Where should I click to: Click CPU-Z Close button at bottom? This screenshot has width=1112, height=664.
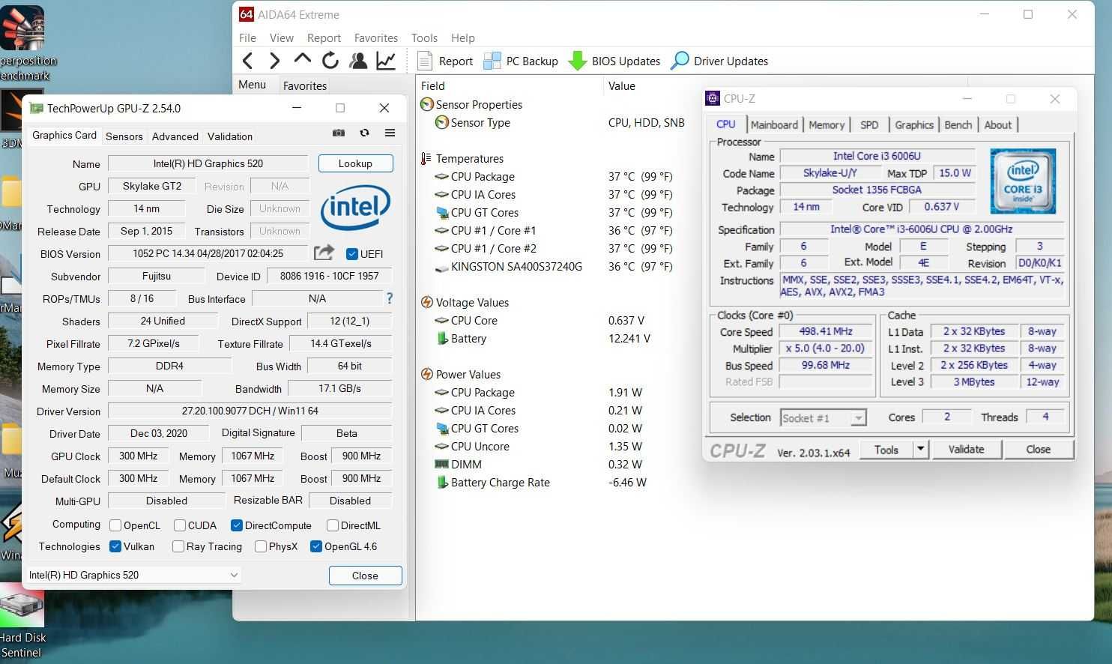(x=1038, y=449)
